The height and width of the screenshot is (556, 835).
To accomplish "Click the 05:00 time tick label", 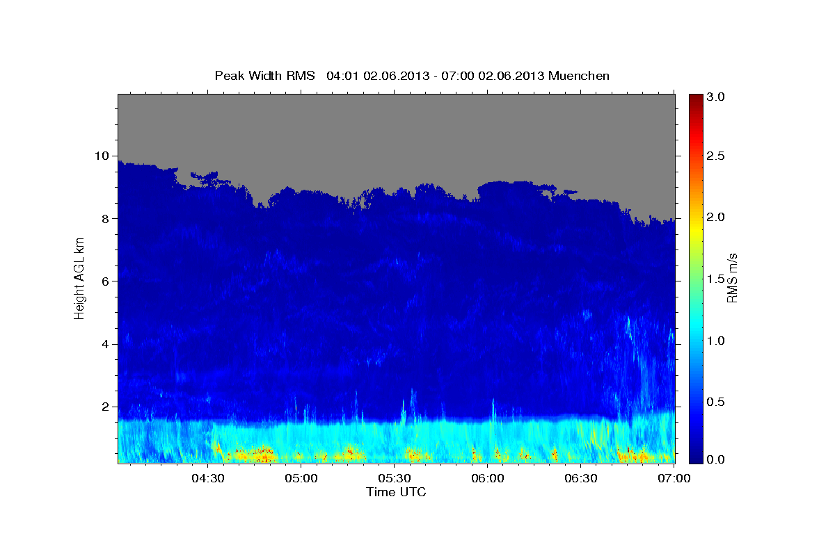I will (301, 478).
